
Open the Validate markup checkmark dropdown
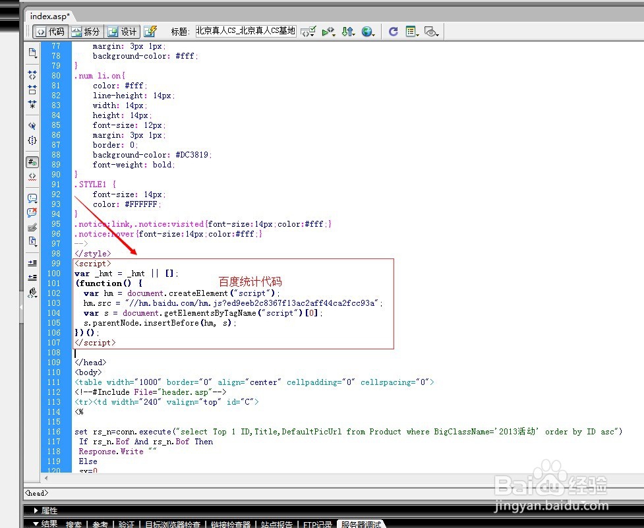pos(308,32)
